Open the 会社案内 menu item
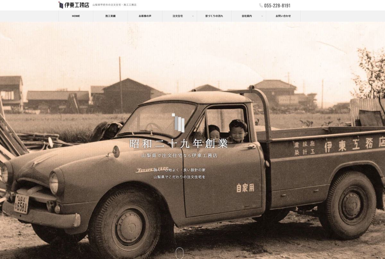The height and width of the screenshot is (259, 385). coord(247,16)
